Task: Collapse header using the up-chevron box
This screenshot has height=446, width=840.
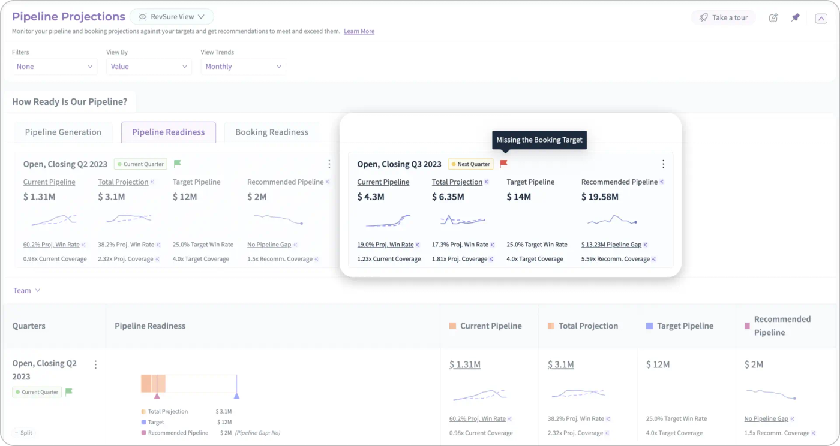Action: (821, 19)
